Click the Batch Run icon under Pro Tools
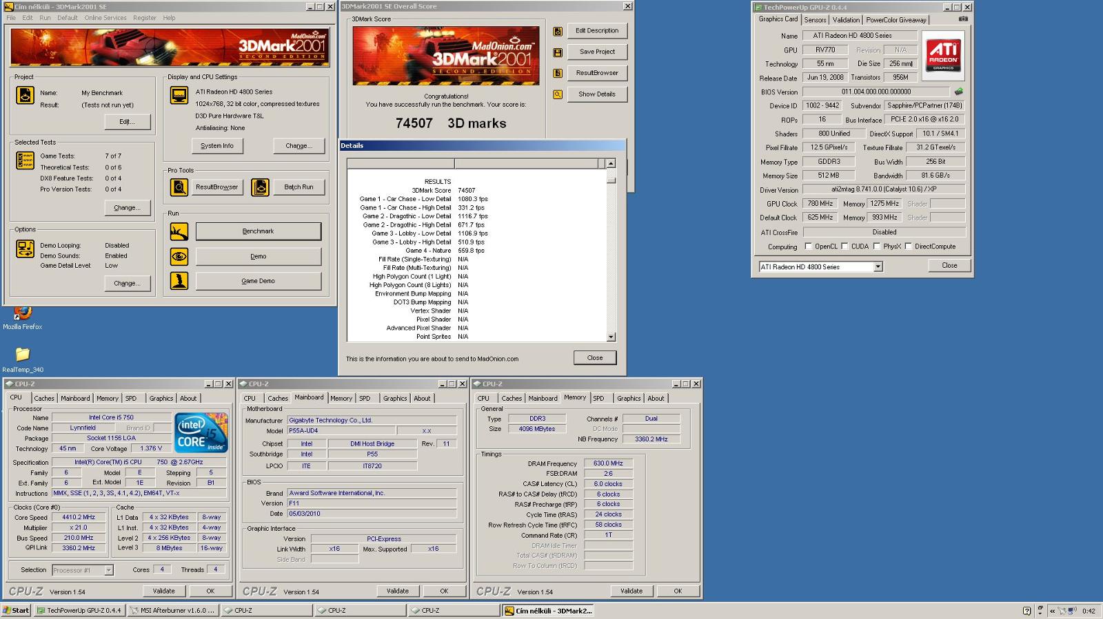 (260, 187)
